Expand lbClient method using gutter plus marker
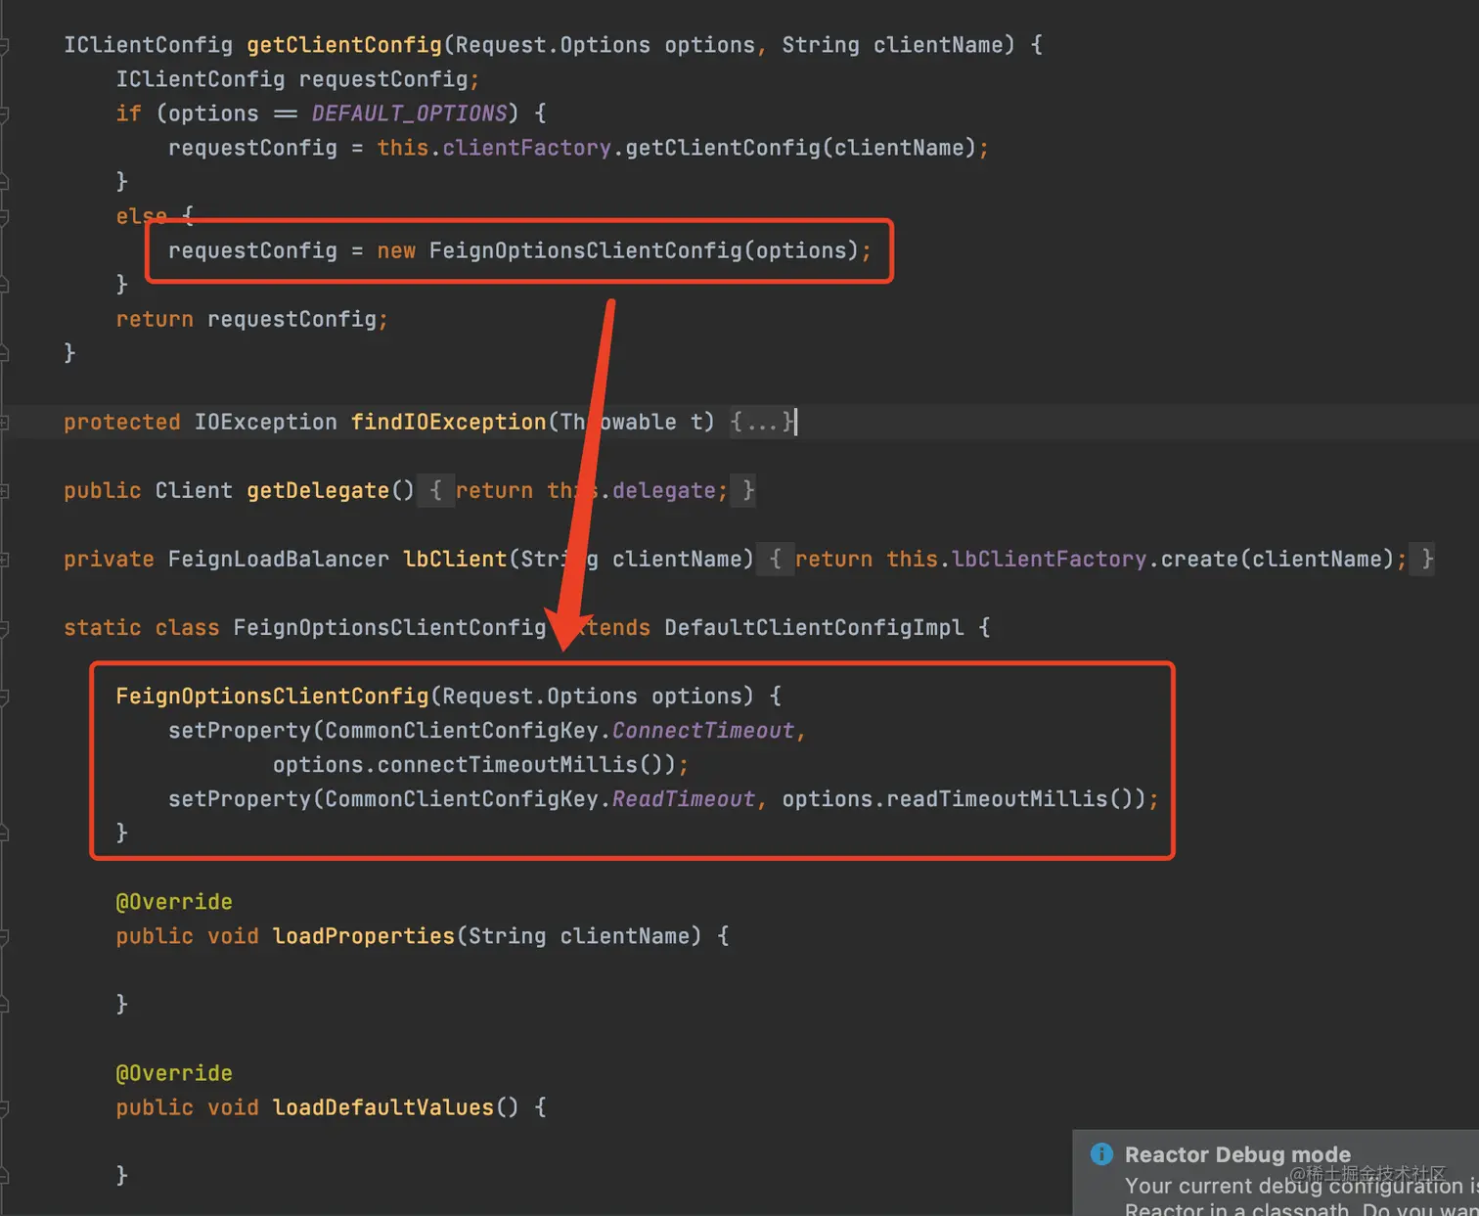1479x1216 pixels. (x=4, y=560)
